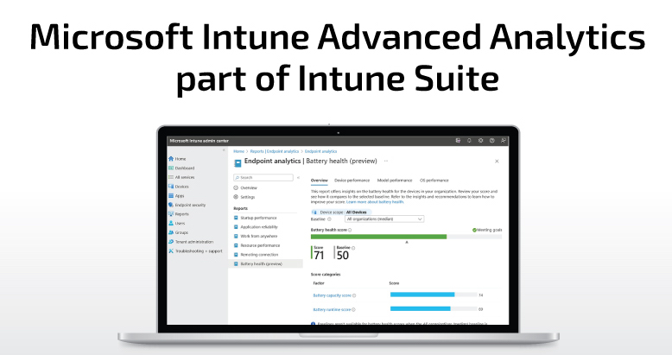Open Troubleshooting + support
Viewport: 672px width, 355px height.
tap(195, 251)
